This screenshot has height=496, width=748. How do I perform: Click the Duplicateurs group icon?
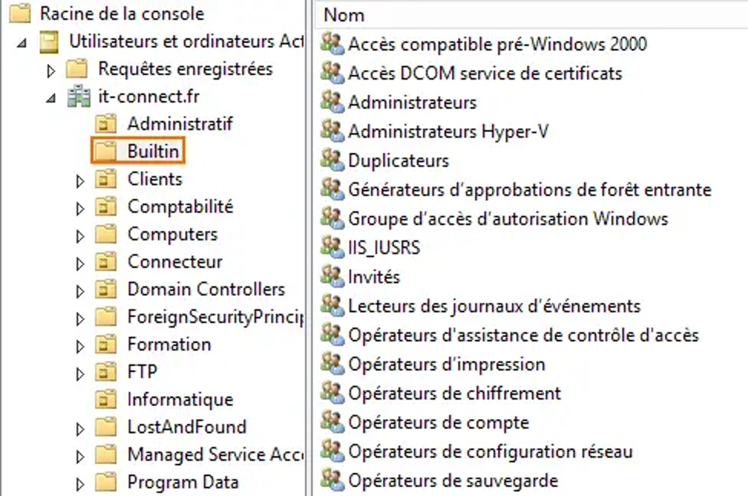pyautogui.click(x=333, y=160)
